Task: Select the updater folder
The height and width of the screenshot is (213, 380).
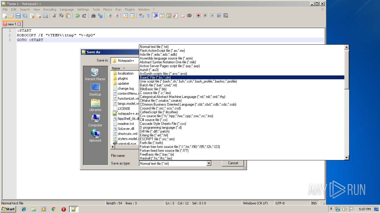Action: (x=121, y=83)
